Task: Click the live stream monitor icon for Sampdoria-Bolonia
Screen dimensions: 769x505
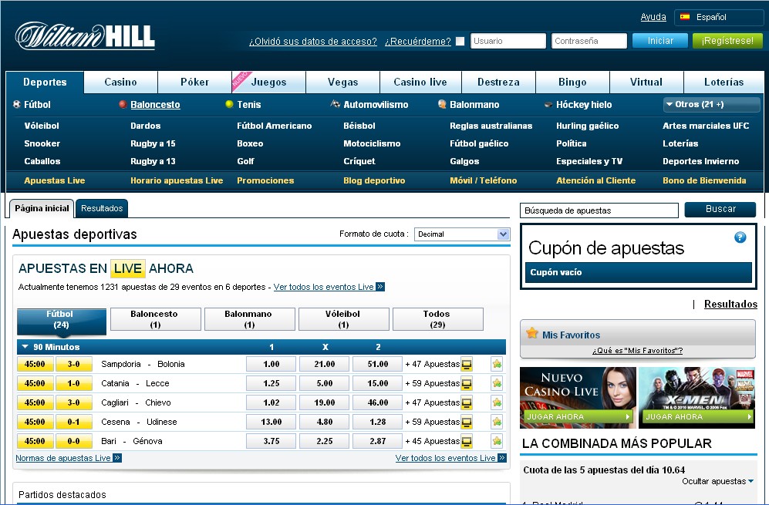Action: (467, 364)
